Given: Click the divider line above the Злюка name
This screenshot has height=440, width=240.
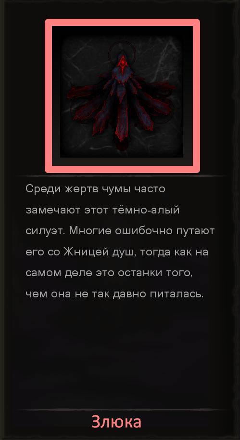Looking at the screenshot, I should coord(120,410).
